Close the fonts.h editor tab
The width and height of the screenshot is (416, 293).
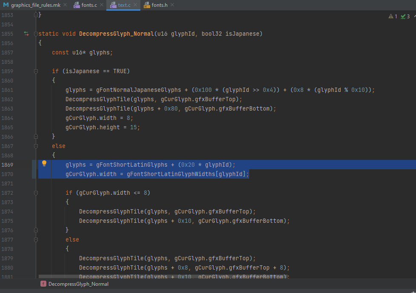pyautogui.click(x=172, y=5)
